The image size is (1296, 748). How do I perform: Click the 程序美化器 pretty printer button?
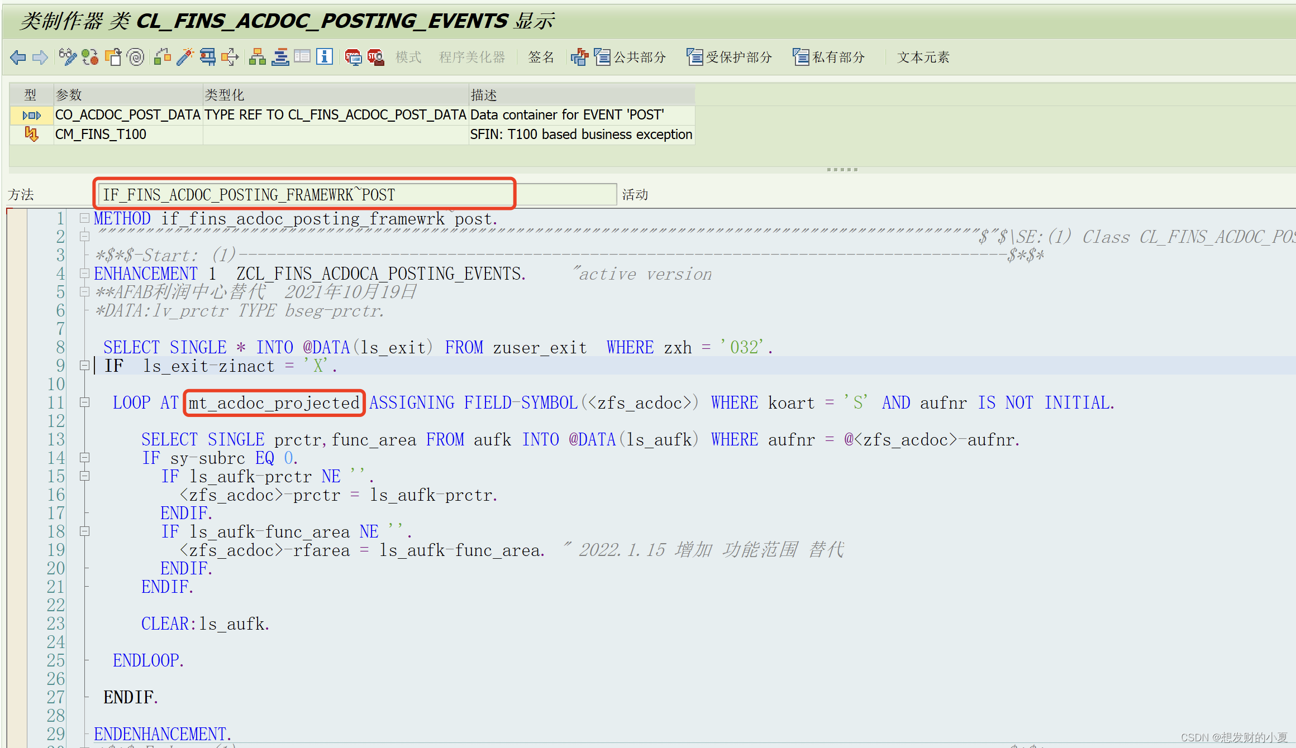(472, 57)
